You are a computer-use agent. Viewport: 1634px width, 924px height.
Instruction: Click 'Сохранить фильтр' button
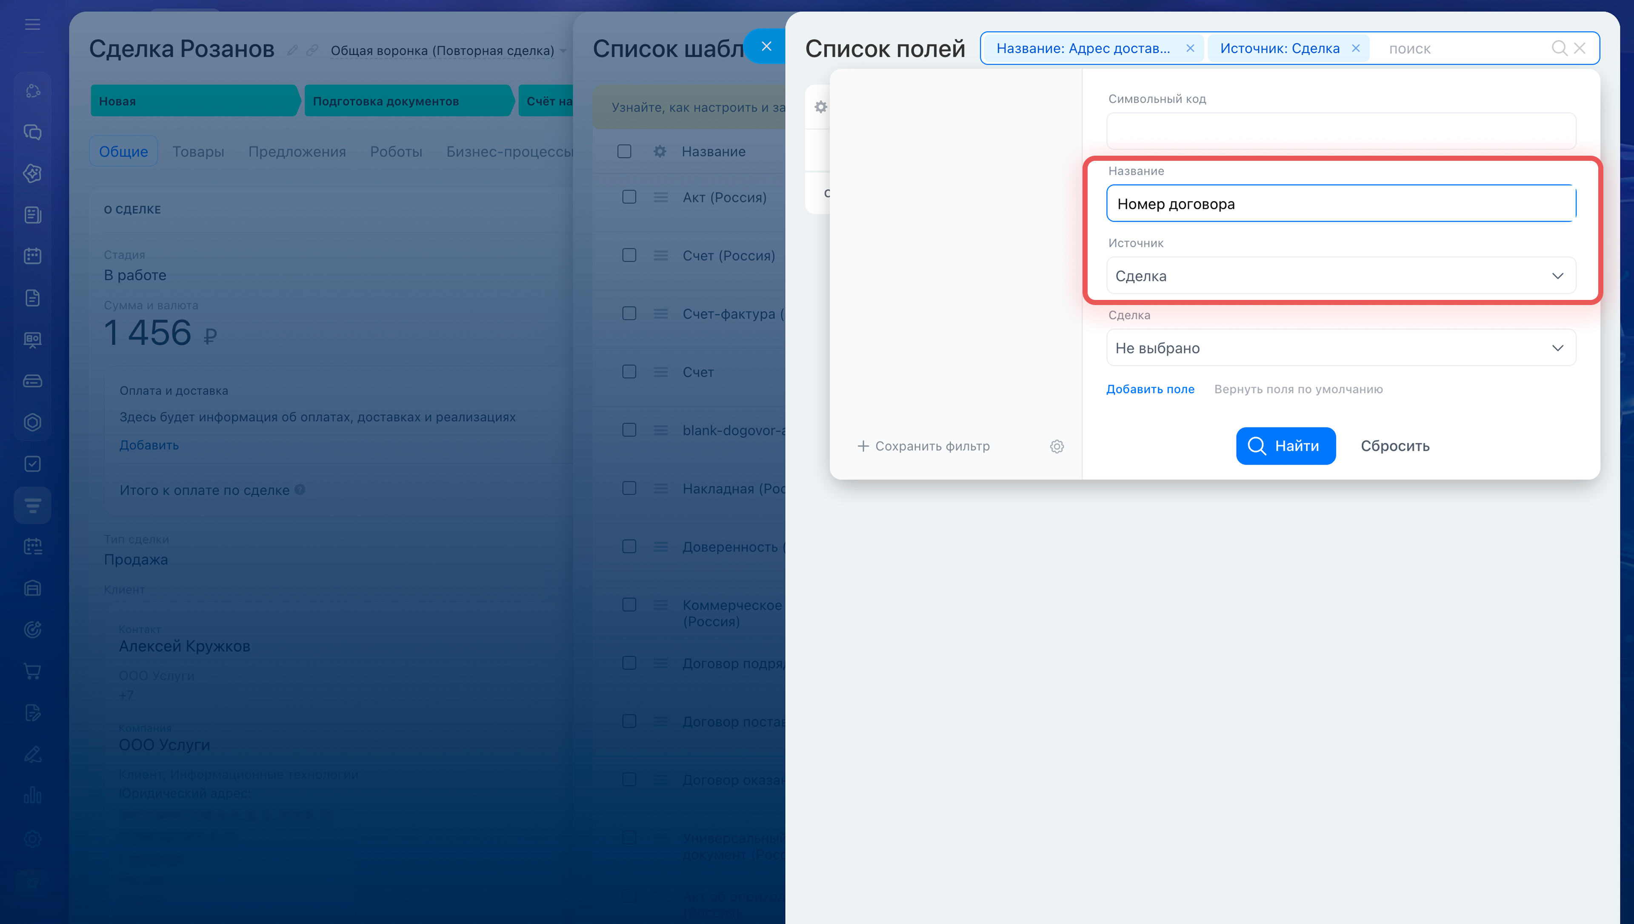[923, 446]
